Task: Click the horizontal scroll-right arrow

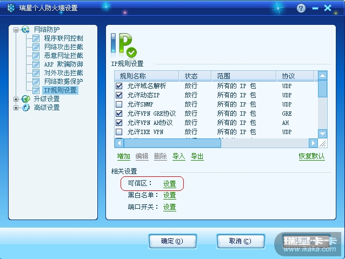Action: click(x=313, y=143)
